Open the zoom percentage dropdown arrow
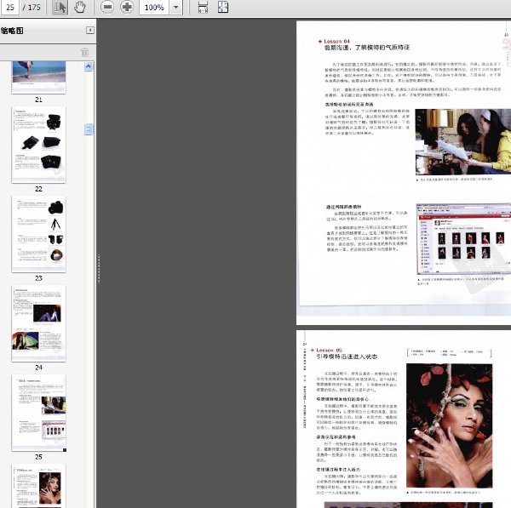 pos(175,7)
